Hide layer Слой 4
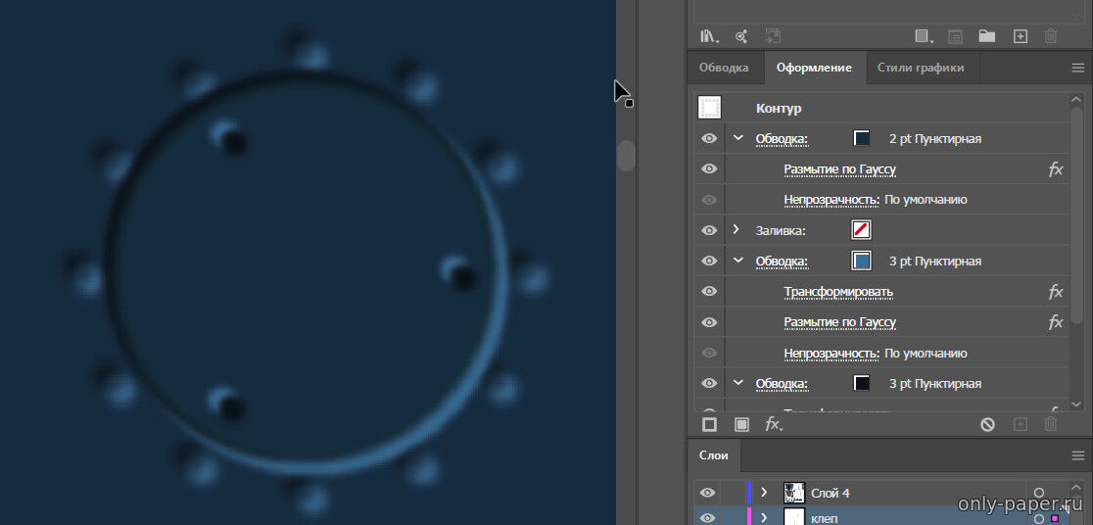Image resolution: width=1093 pixels, height=525 pixels. pos(707,493)
